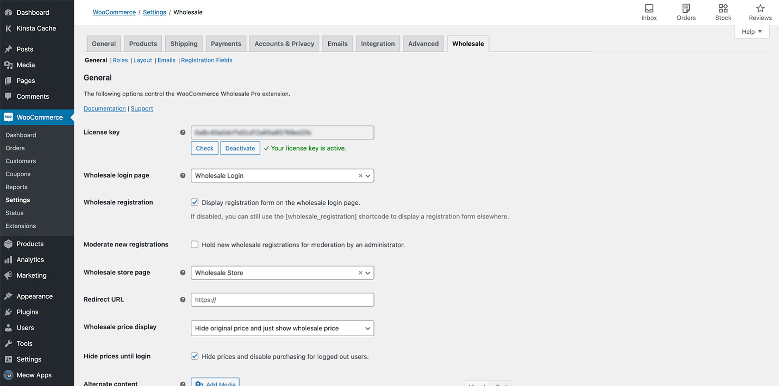Click the WooCommerce logo icon
This screenshot has height=386, width=779.
click(9, 117)
